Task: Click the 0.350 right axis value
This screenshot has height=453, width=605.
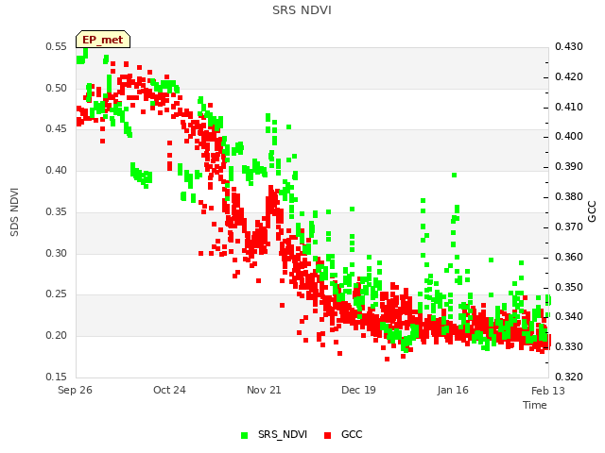Action: point(569,287)
